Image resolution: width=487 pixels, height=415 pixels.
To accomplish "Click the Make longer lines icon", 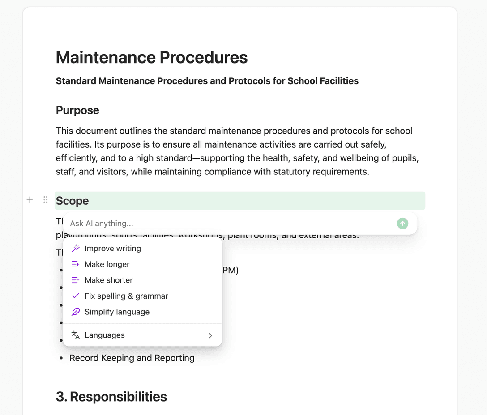I will click(x=76, y=264).
